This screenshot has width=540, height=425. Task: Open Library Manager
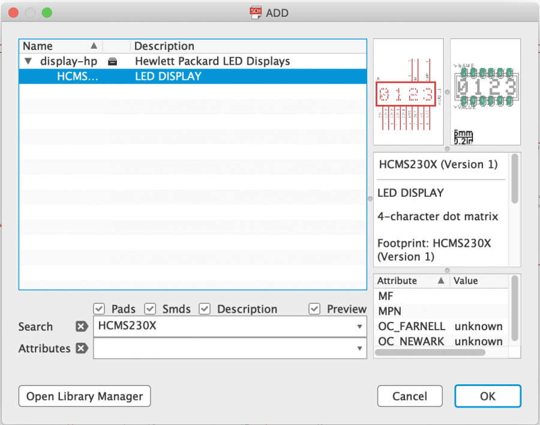pyautogui.click(x=85, y=396)
